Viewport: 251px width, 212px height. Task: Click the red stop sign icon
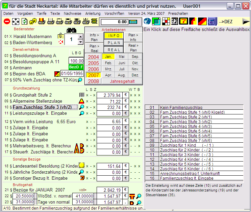point(7,21)
